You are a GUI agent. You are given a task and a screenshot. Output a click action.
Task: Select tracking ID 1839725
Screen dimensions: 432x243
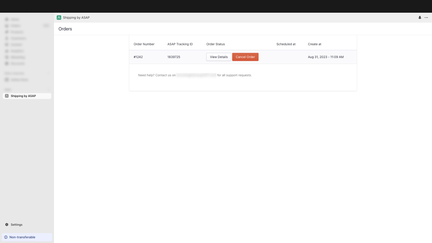point(174,57)
